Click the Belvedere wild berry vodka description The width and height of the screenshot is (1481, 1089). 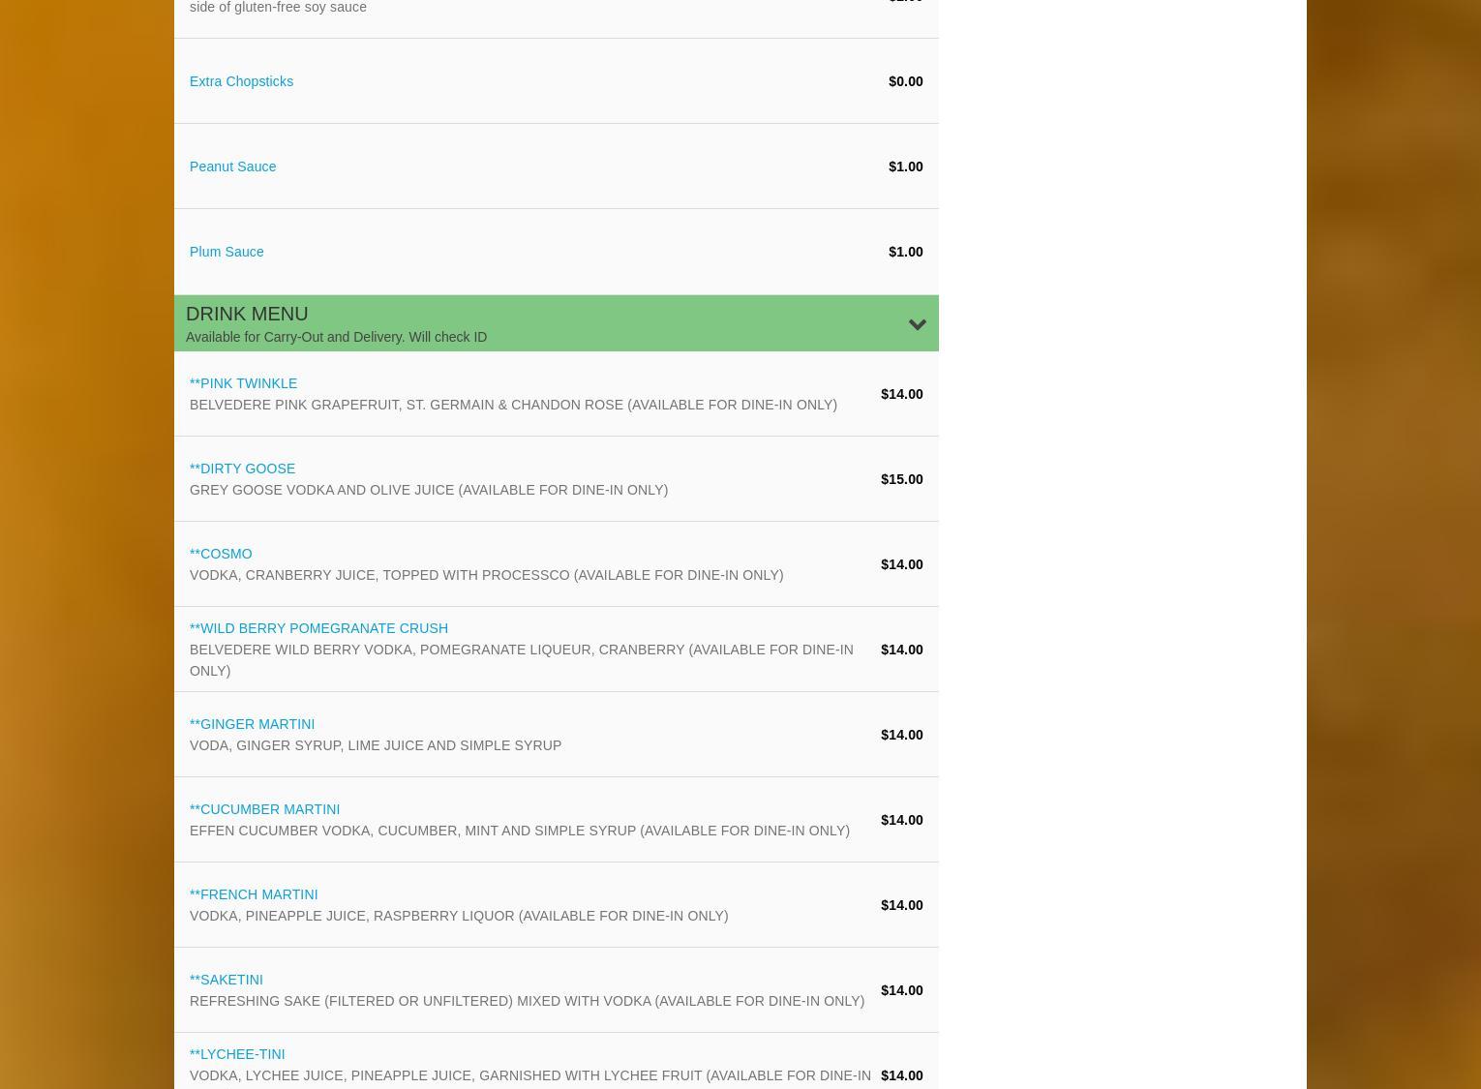522,660
